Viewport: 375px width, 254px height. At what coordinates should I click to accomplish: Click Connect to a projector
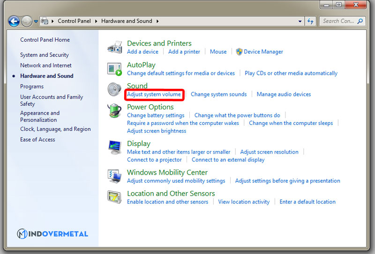[x=154, y=160]
